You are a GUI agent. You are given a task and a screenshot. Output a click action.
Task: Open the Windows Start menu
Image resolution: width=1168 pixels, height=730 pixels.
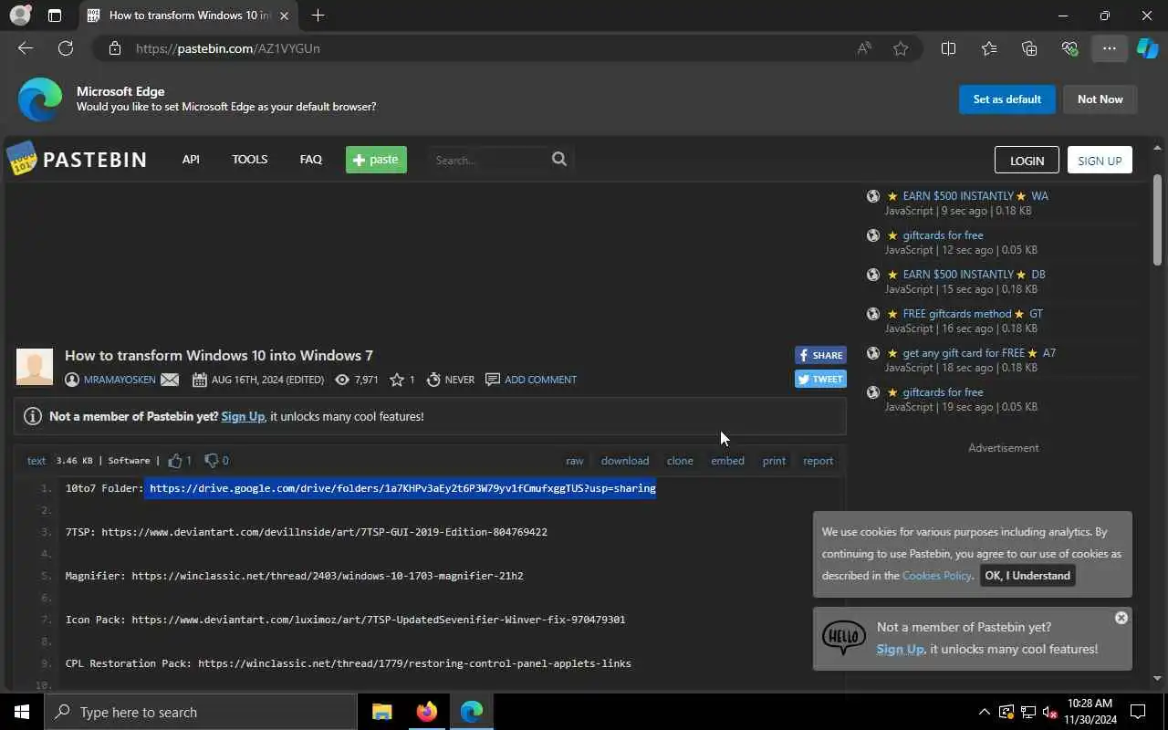(x=22, y=712)
